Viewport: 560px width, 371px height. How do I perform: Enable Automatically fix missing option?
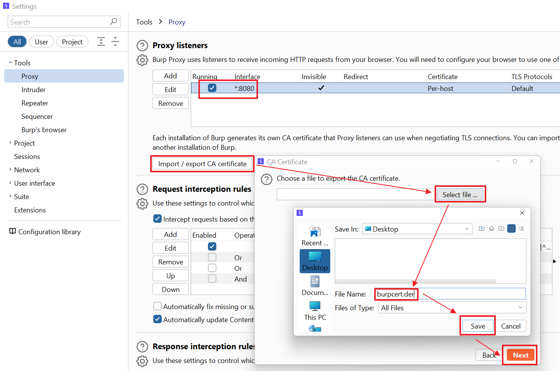tap(157, 306)
